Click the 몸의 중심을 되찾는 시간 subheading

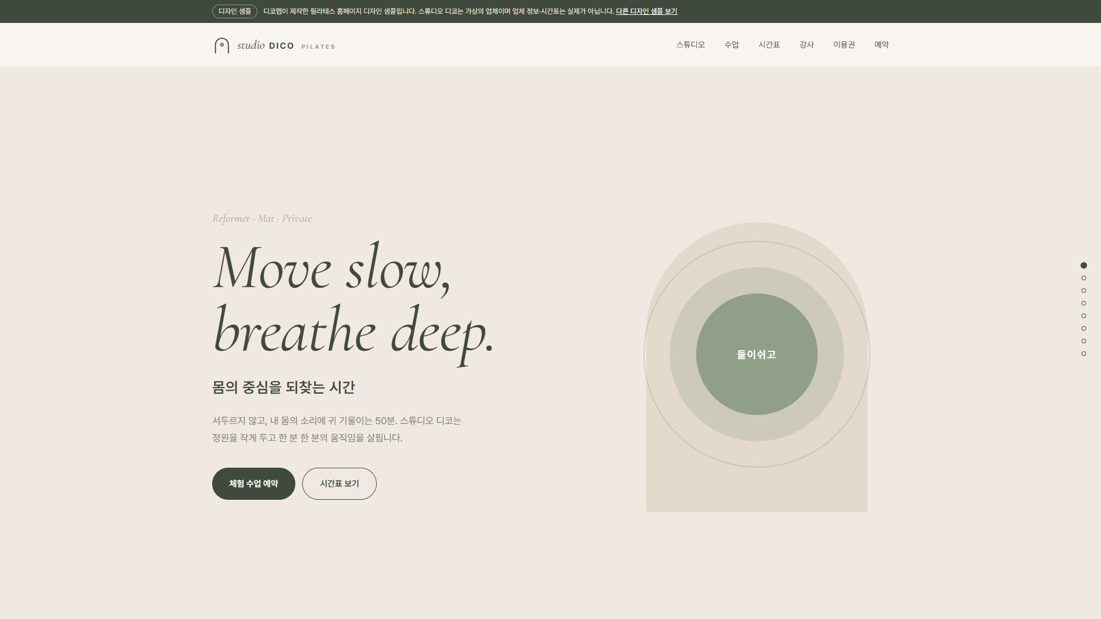coord(283,387)
